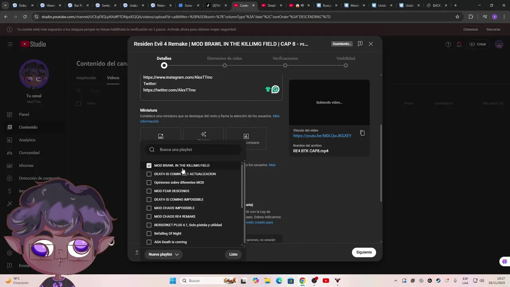Reload the page in browser
This screenshot has width=510, height=287.
coord(25,17)
